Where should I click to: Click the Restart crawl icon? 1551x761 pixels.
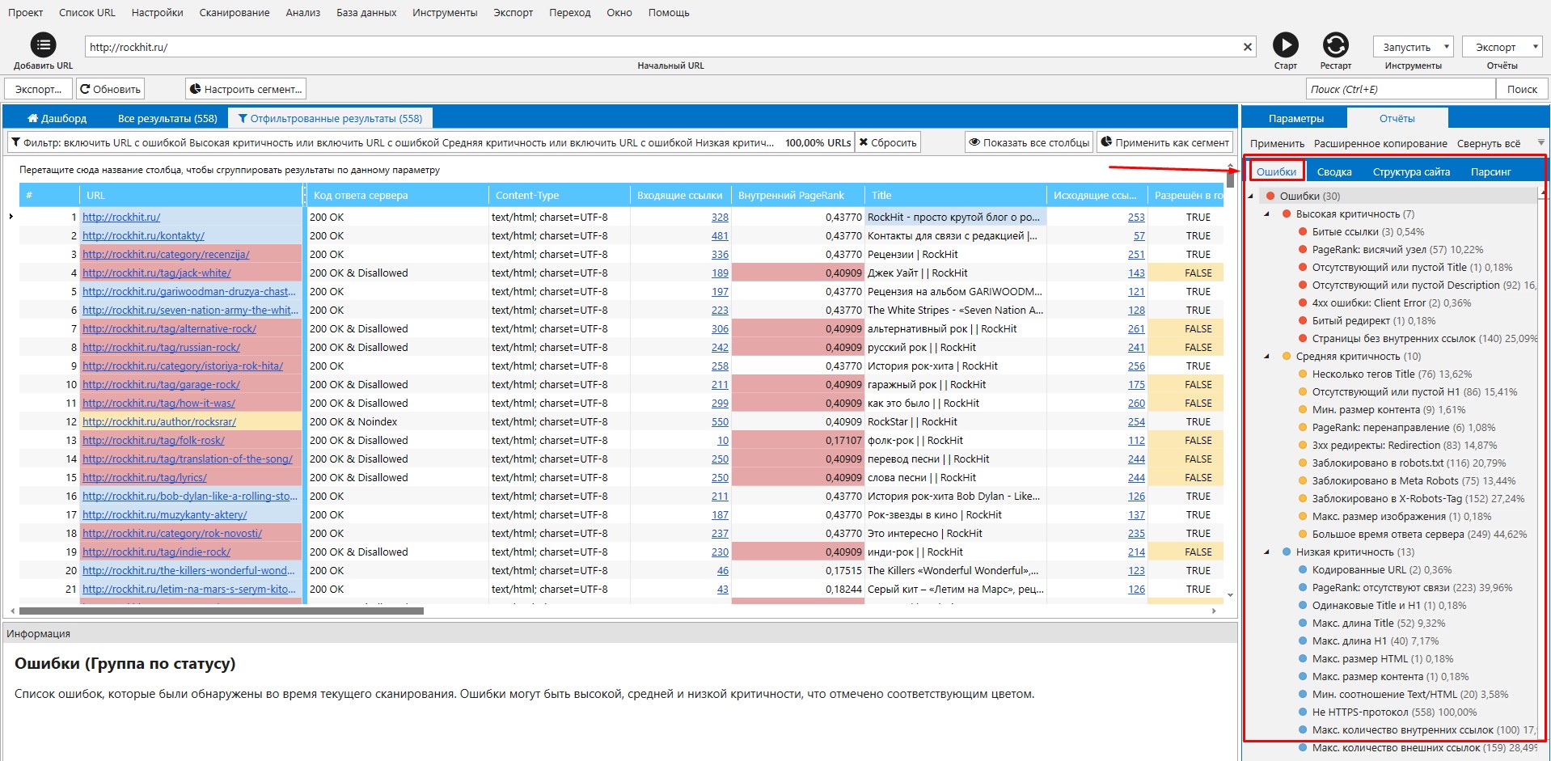1335,45
